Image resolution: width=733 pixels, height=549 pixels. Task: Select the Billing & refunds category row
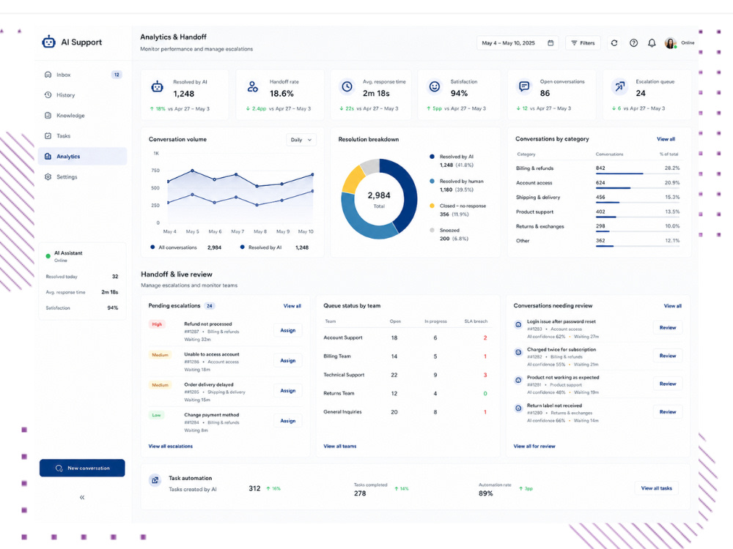pos(598,168)
